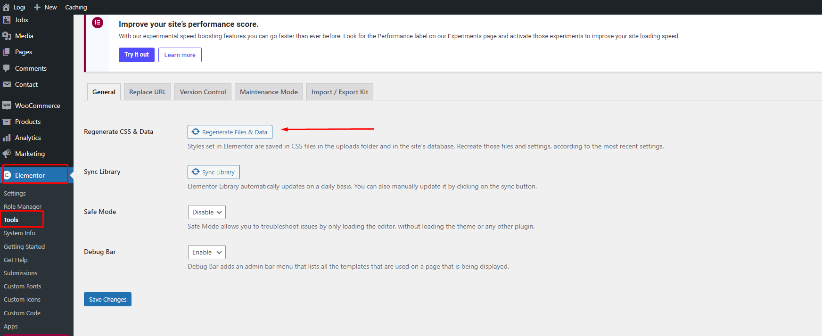Click the Jobs menu icon
This screenshot has height=336, width=822.
click(x=7, y=20)
